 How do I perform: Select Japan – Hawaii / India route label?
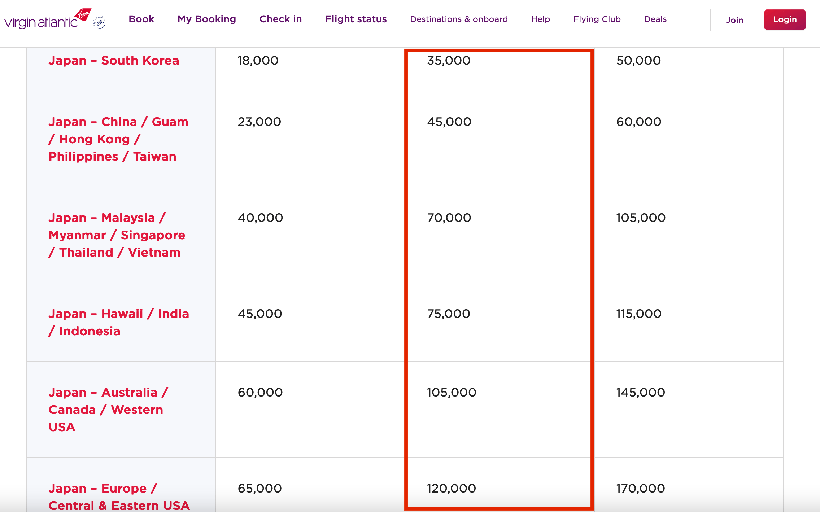coord(119,322)
